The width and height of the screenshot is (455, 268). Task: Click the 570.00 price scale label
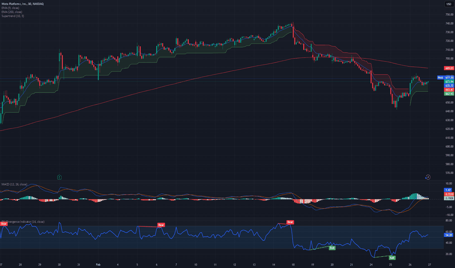pos(449,173)
